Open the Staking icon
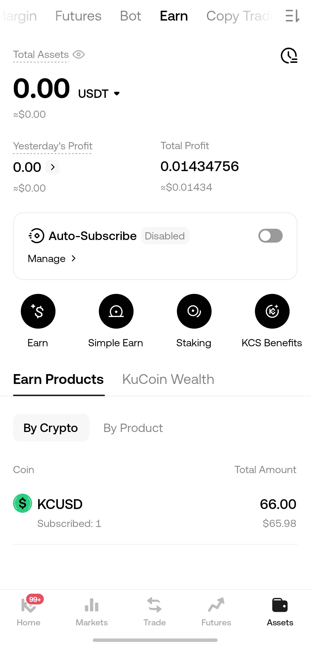The width and height of the screenshot is (311, 648). click(x=194, y=311)
